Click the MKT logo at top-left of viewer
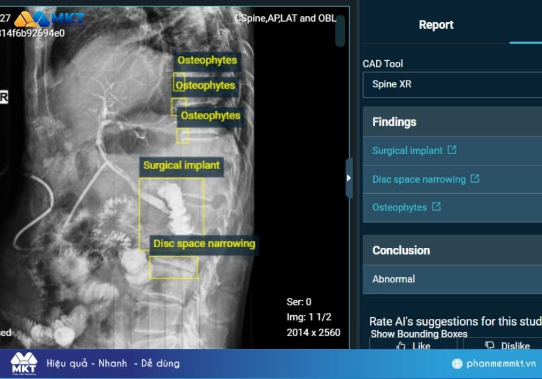 pos(49,18)
